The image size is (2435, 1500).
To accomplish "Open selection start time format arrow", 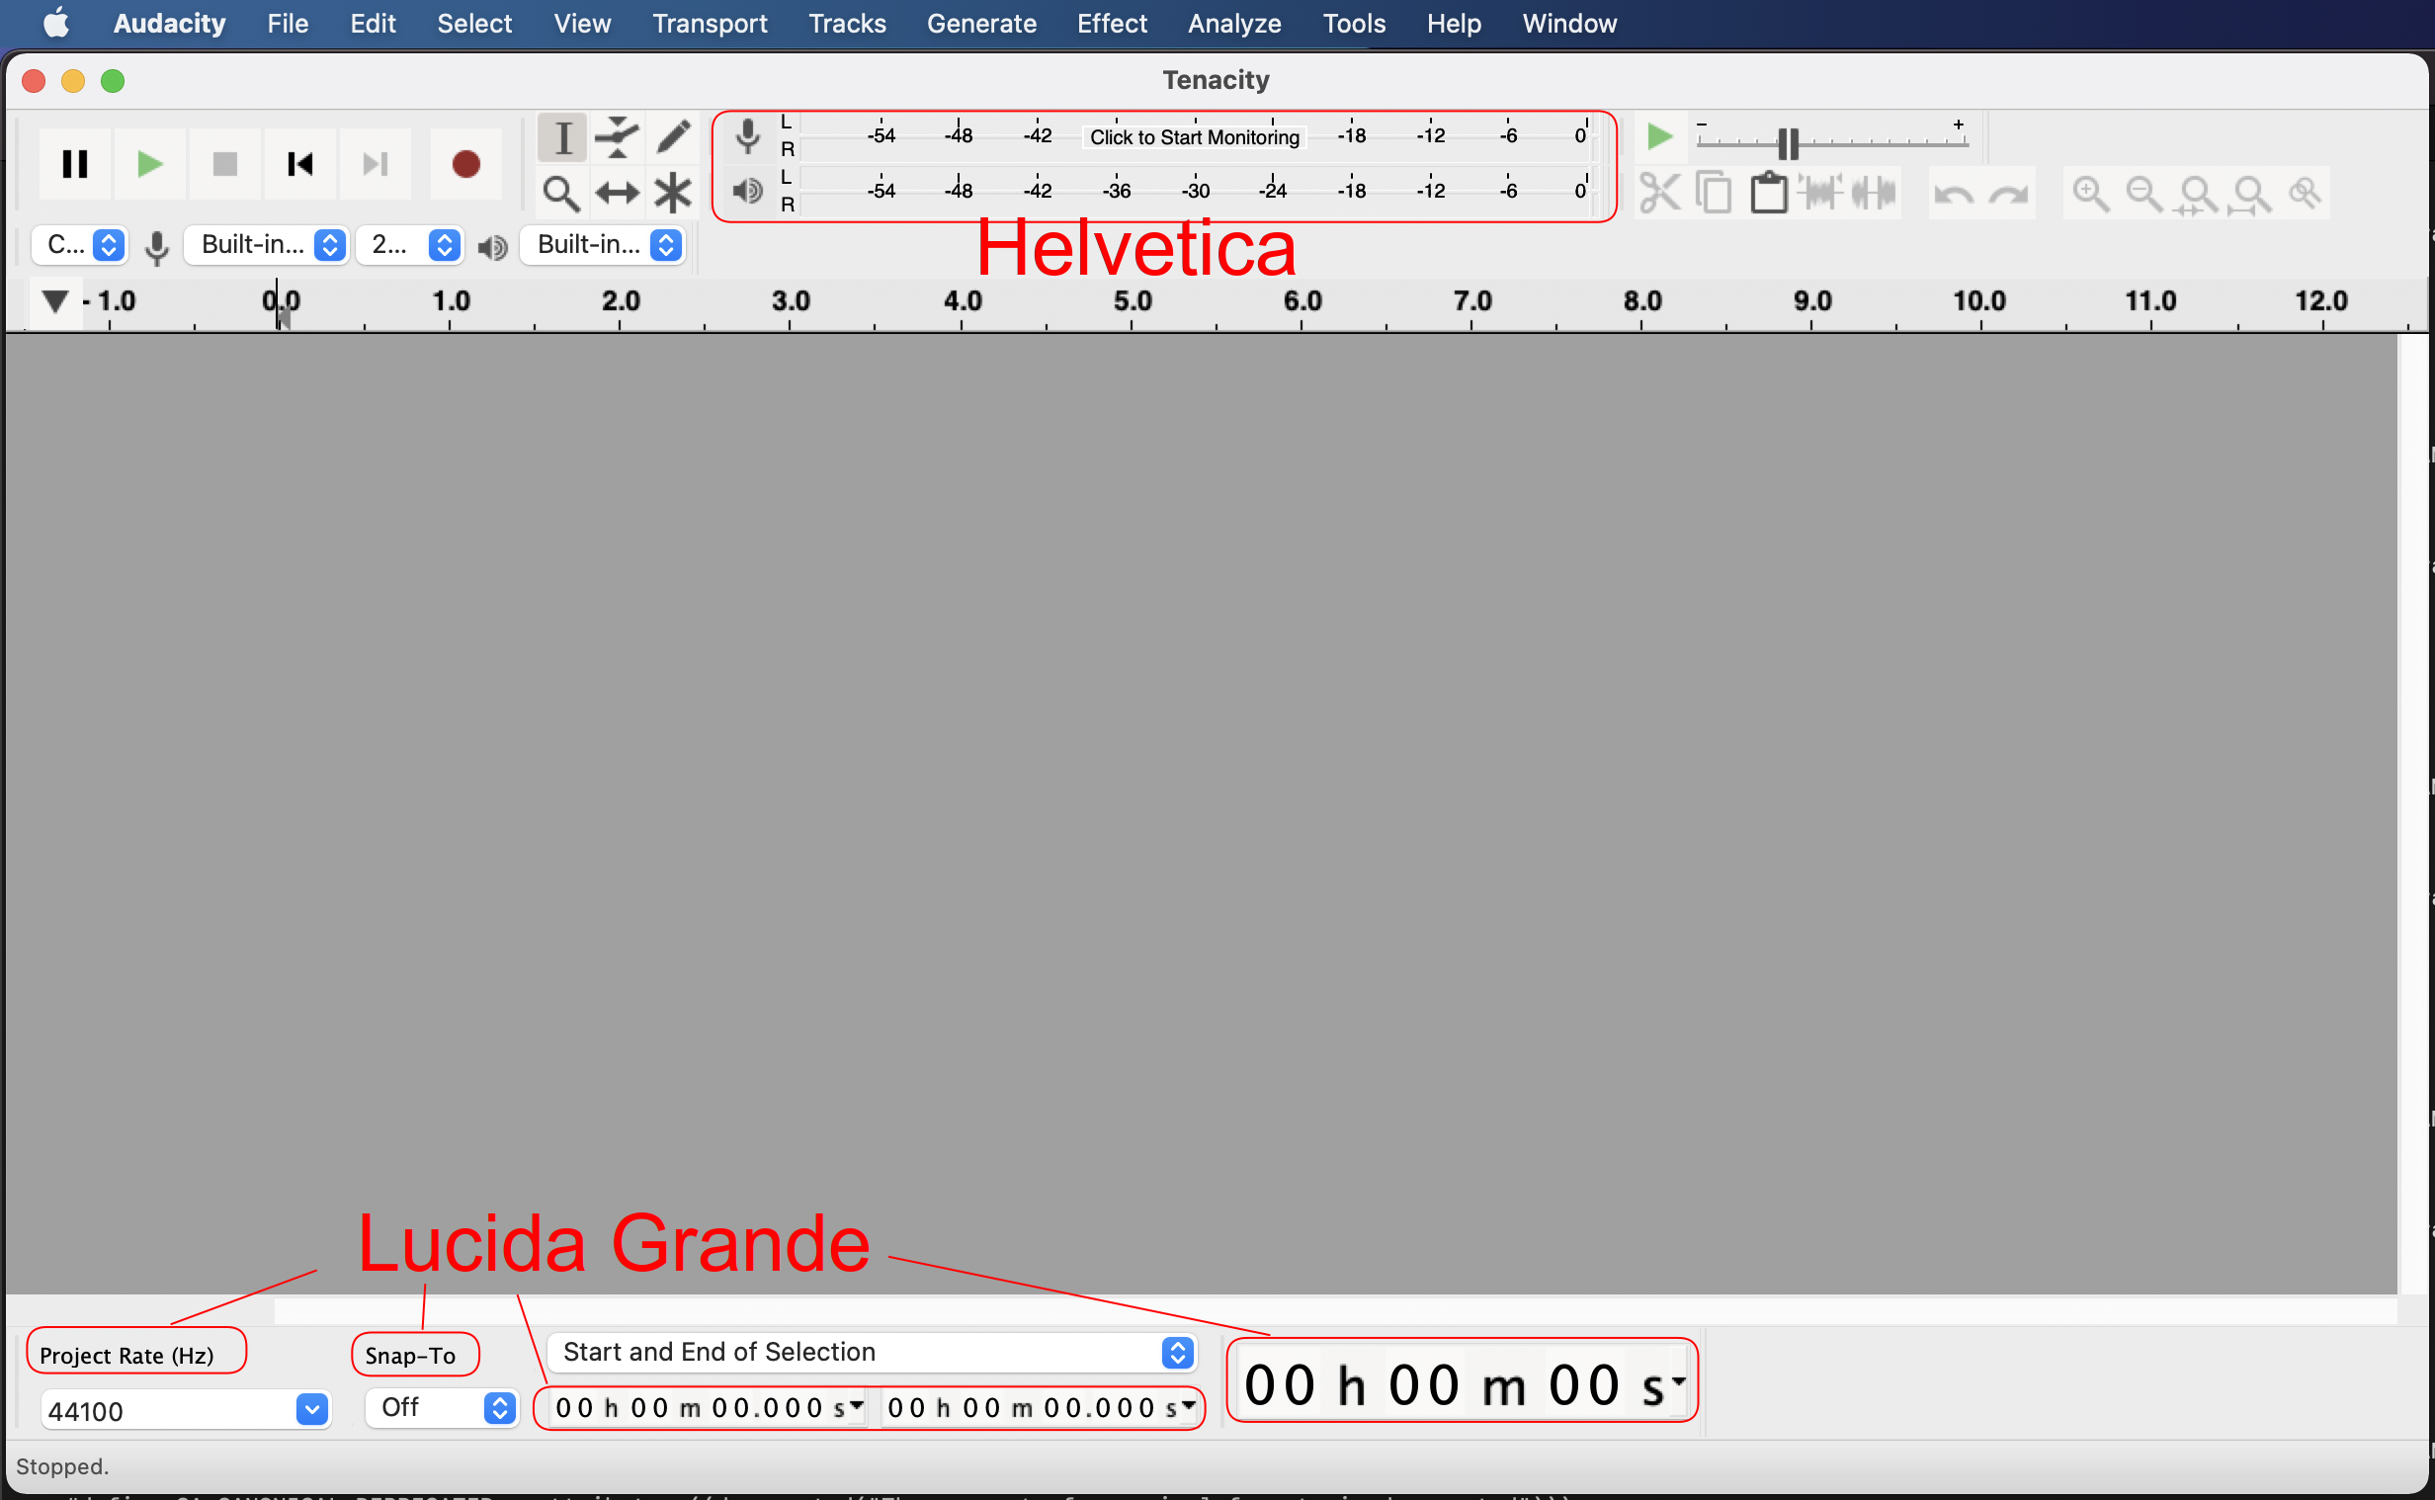I will (857, 1406).
